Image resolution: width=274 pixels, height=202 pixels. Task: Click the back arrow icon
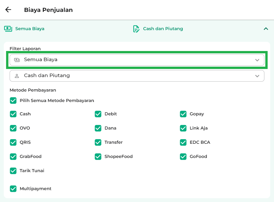(8, 10)
